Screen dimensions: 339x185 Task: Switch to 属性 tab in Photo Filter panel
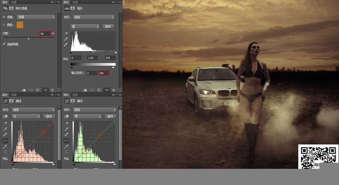point(5,2)
